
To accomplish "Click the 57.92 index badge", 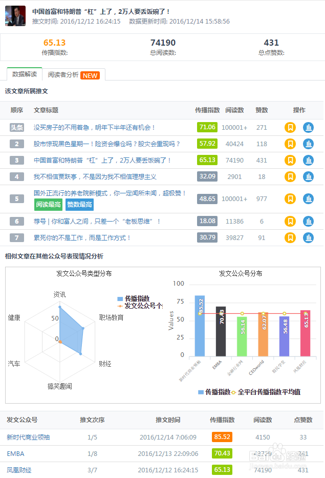I will coord(207,144).
